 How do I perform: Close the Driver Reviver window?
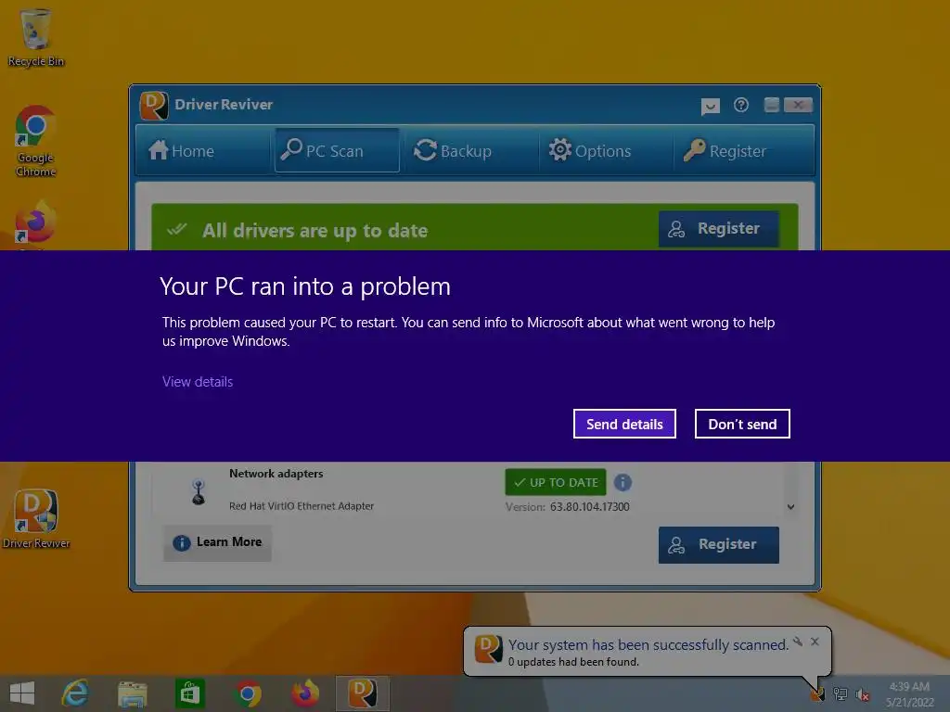click(798, 105)
